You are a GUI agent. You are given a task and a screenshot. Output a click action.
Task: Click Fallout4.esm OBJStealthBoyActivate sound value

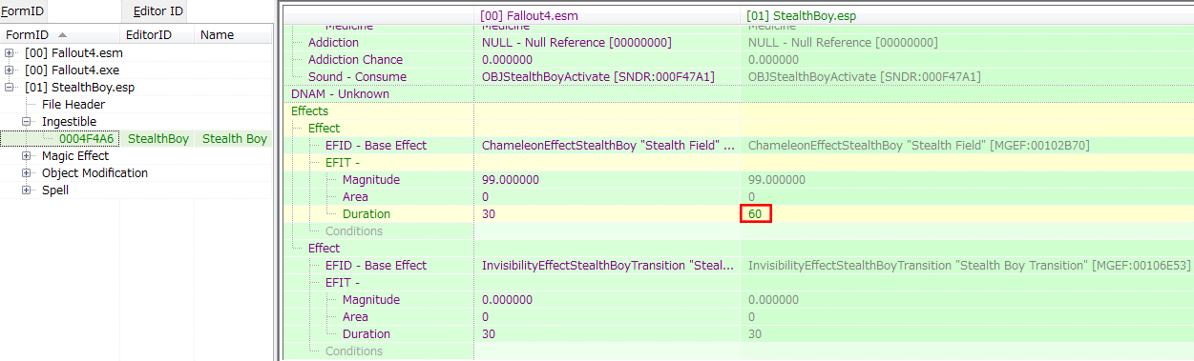598,77
